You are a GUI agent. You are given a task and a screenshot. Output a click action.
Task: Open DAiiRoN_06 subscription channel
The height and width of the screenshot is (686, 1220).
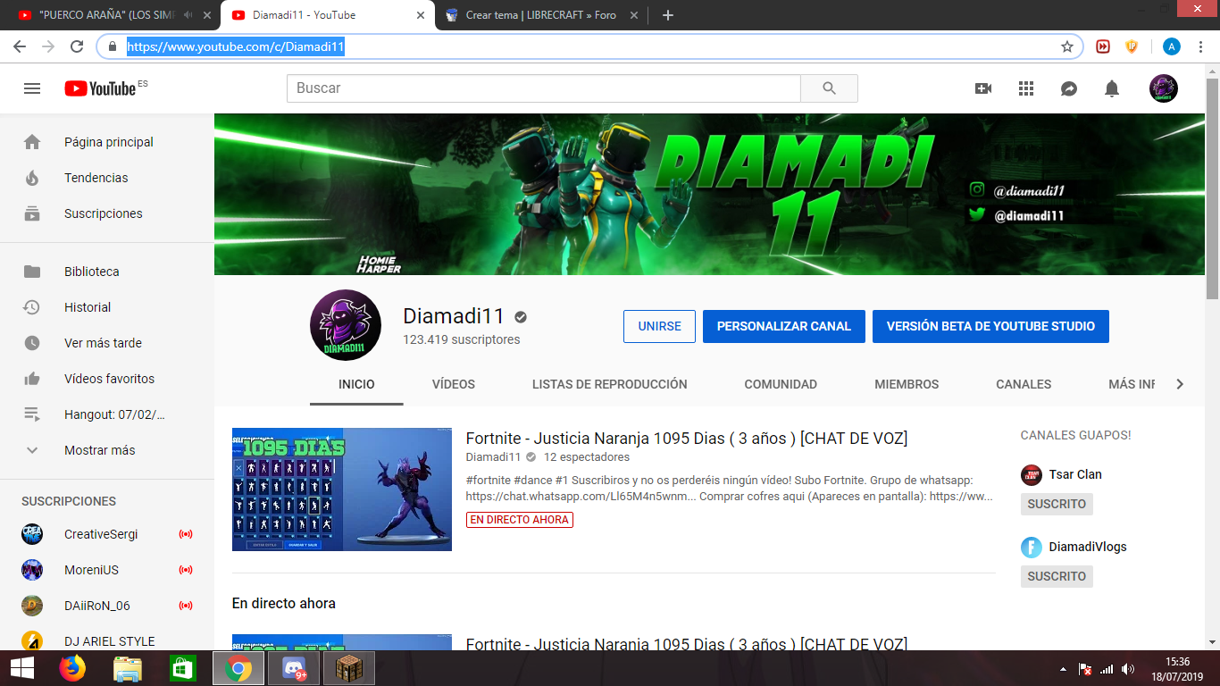(x=107, y=606)
